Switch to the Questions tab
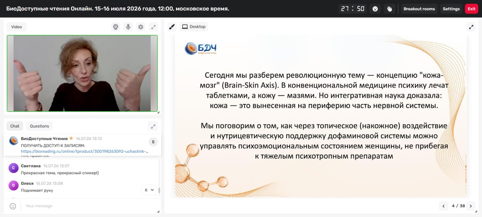Image resolution: width=482 pixels, height=217 pixels. (40, 126)
